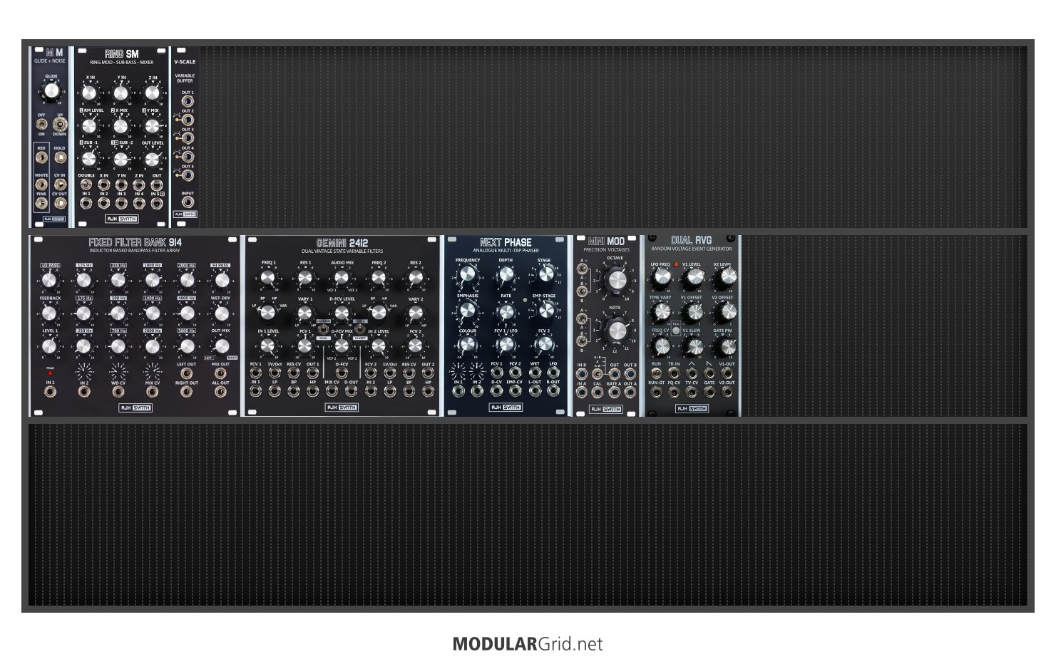The height and width of the screenshot is (659, 1056).
Task: Click the OUT LEVEL knob on Ring SM
Action: (x=152, y=159)
